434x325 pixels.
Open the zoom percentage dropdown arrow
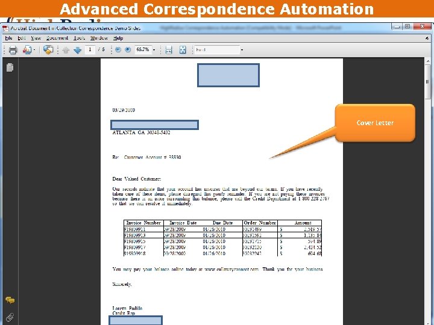154,50
